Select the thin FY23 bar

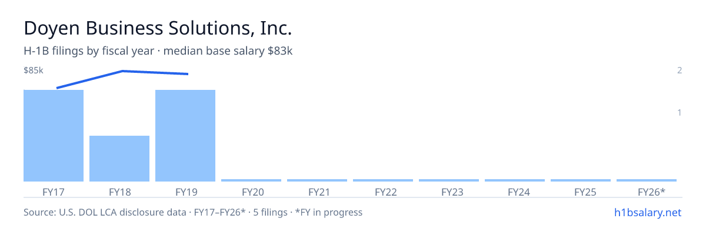click(449, 180)
